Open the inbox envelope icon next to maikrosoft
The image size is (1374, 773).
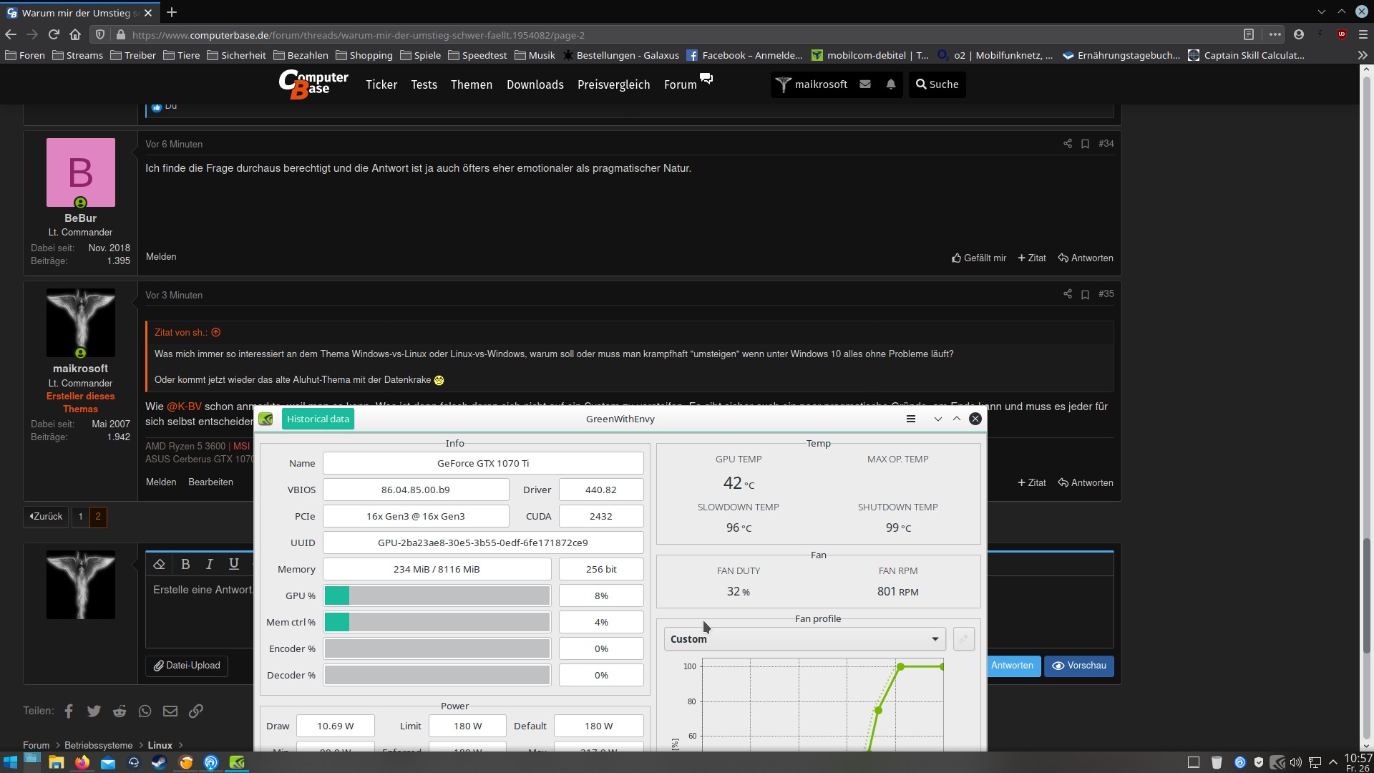pyautogui.click(x=865, y=84)
